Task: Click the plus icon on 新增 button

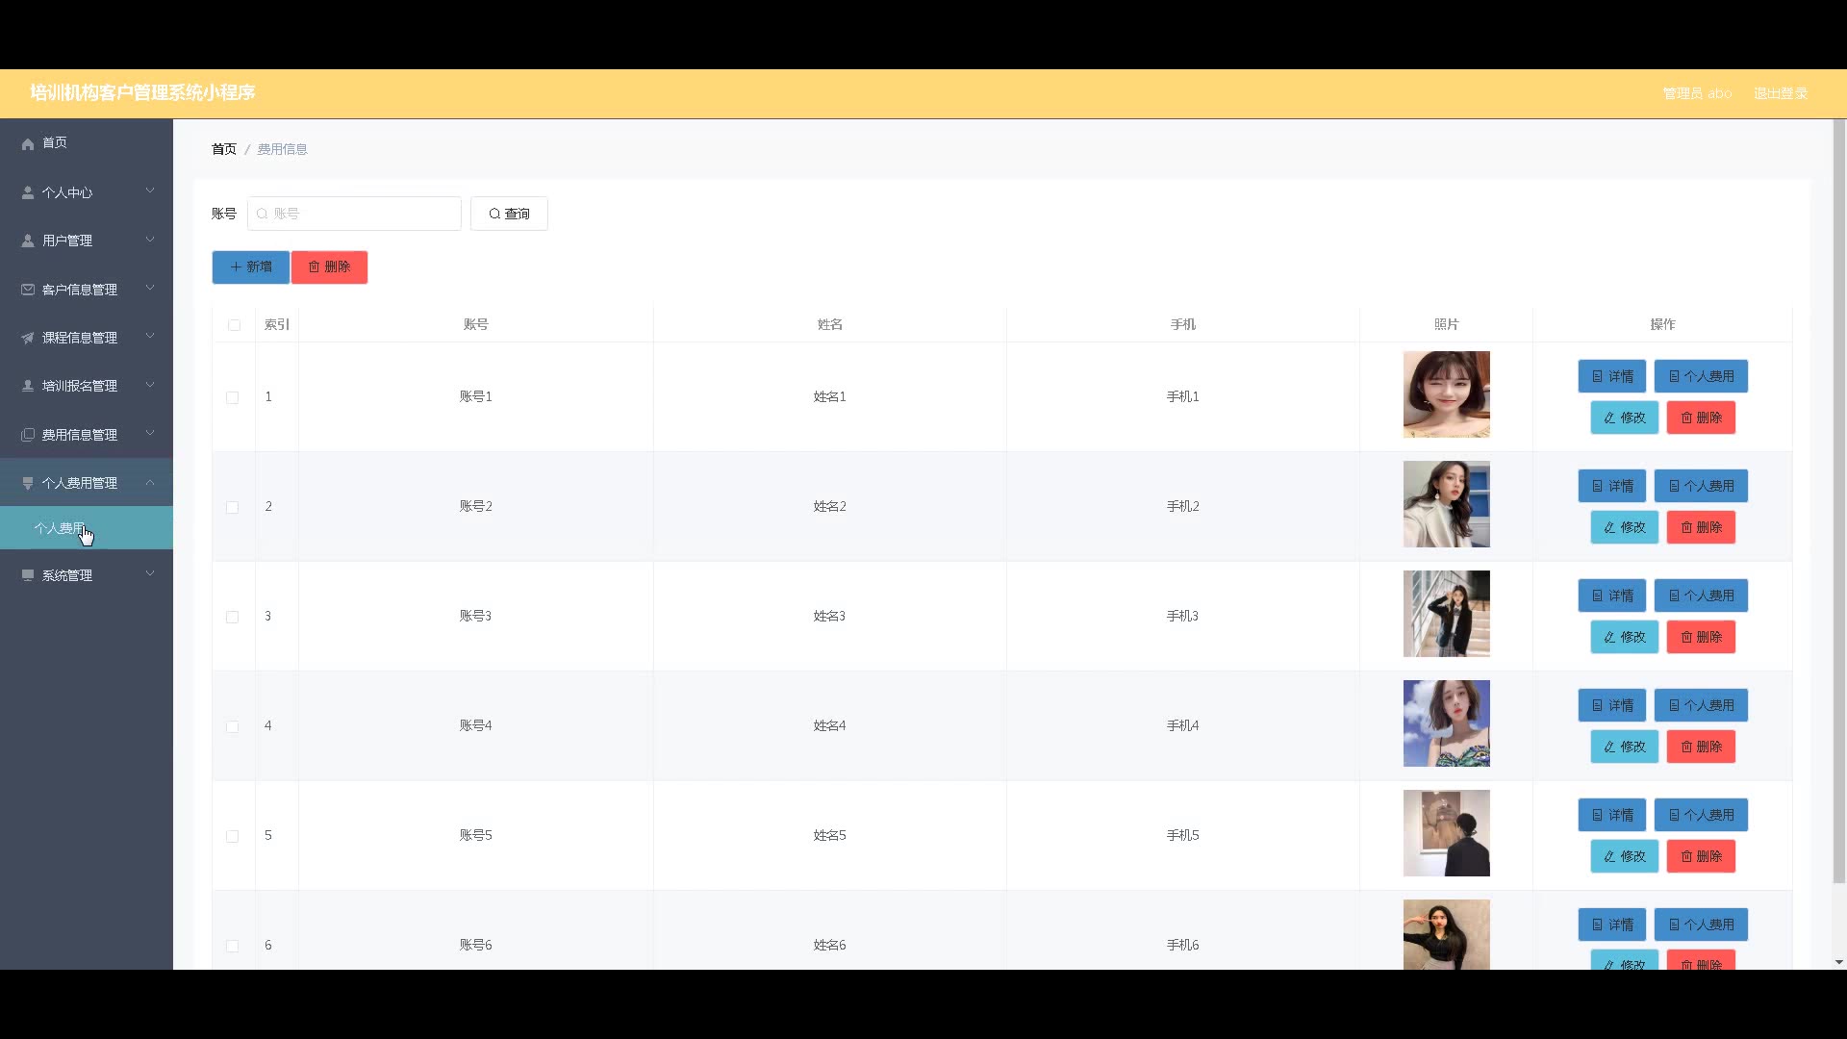Action: coord(236,266)
